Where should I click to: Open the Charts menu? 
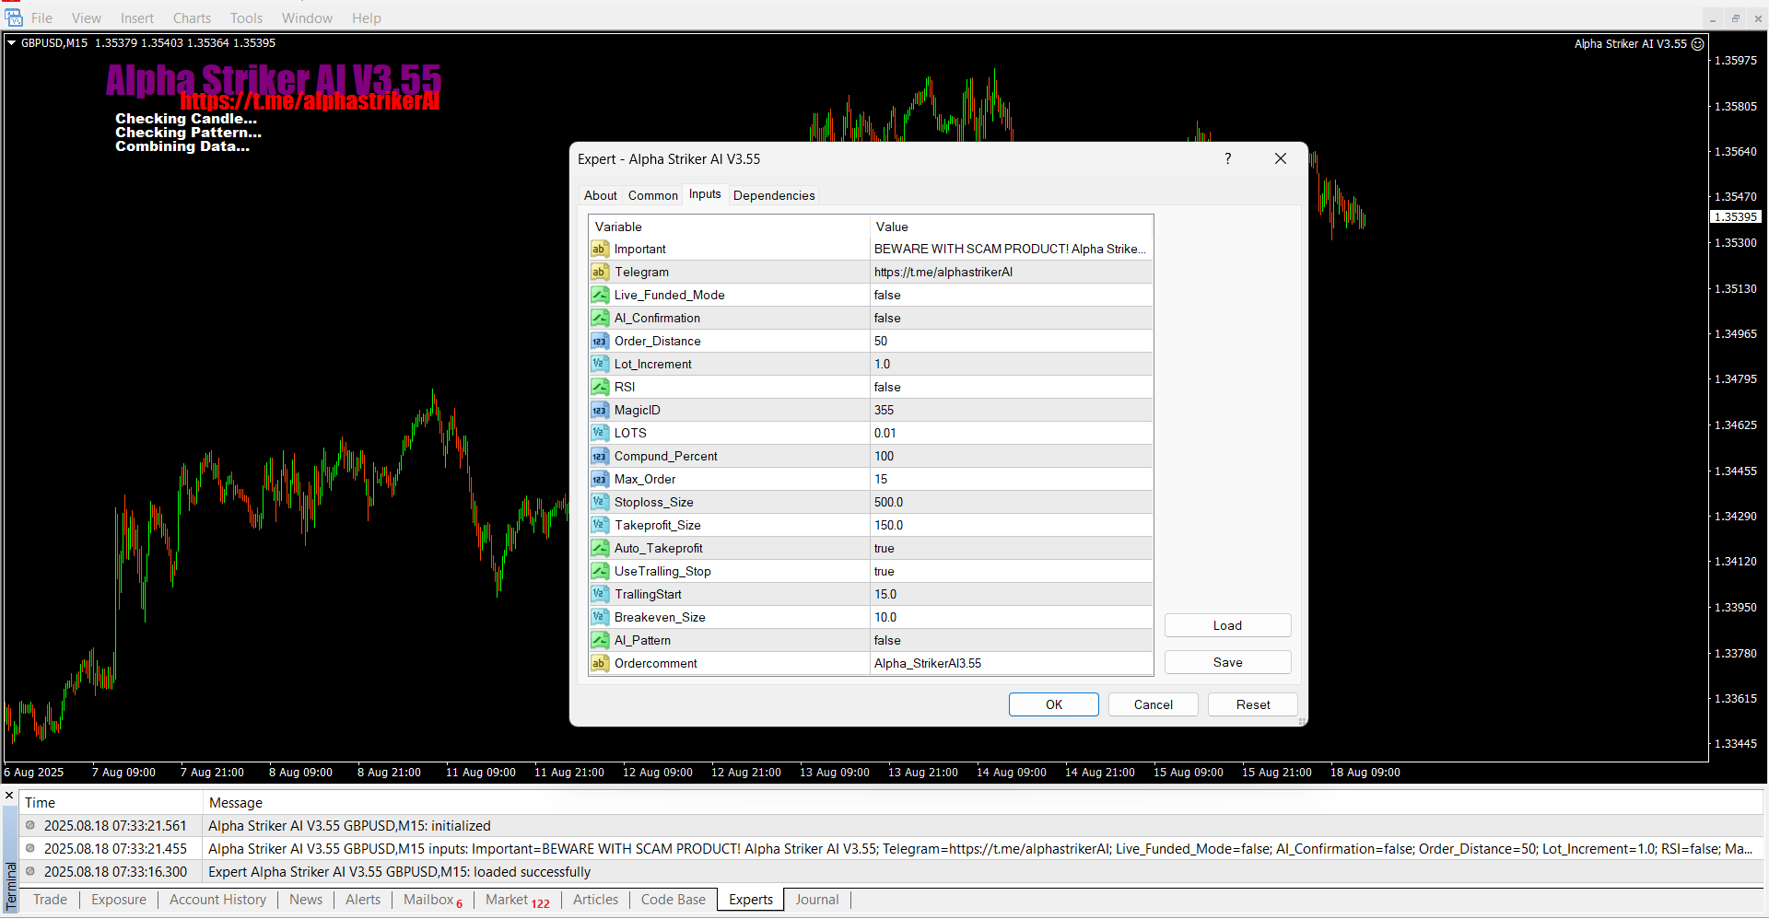(x=192, y=18)
